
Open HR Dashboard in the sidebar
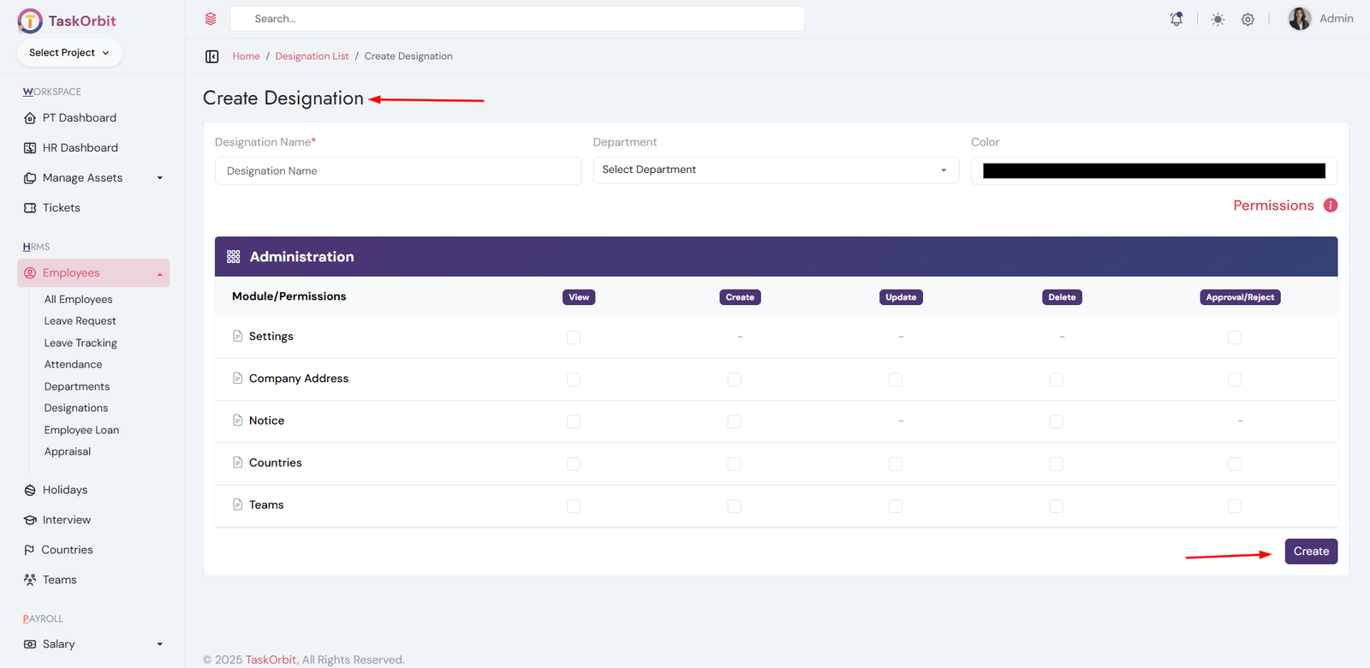click(x=80, y=148)
